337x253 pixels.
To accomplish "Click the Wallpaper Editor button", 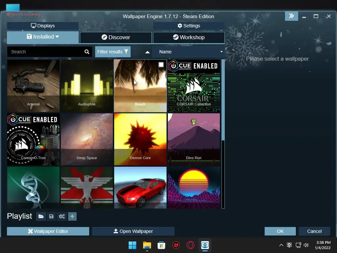I will 48,231.
